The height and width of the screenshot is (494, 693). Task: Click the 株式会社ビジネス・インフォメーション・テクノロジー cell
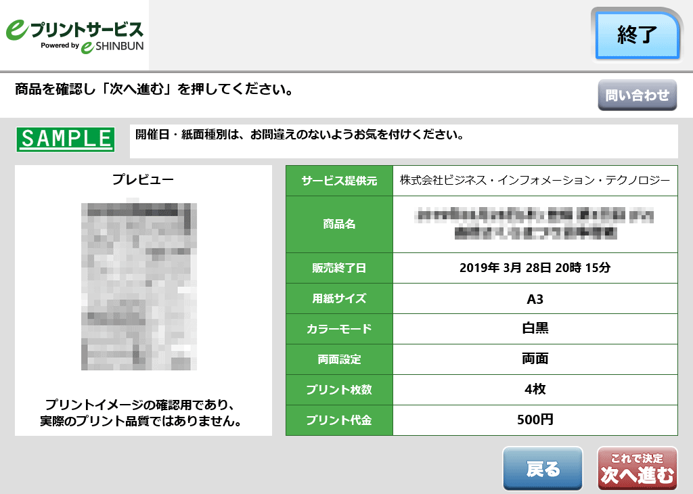point(535,181)
